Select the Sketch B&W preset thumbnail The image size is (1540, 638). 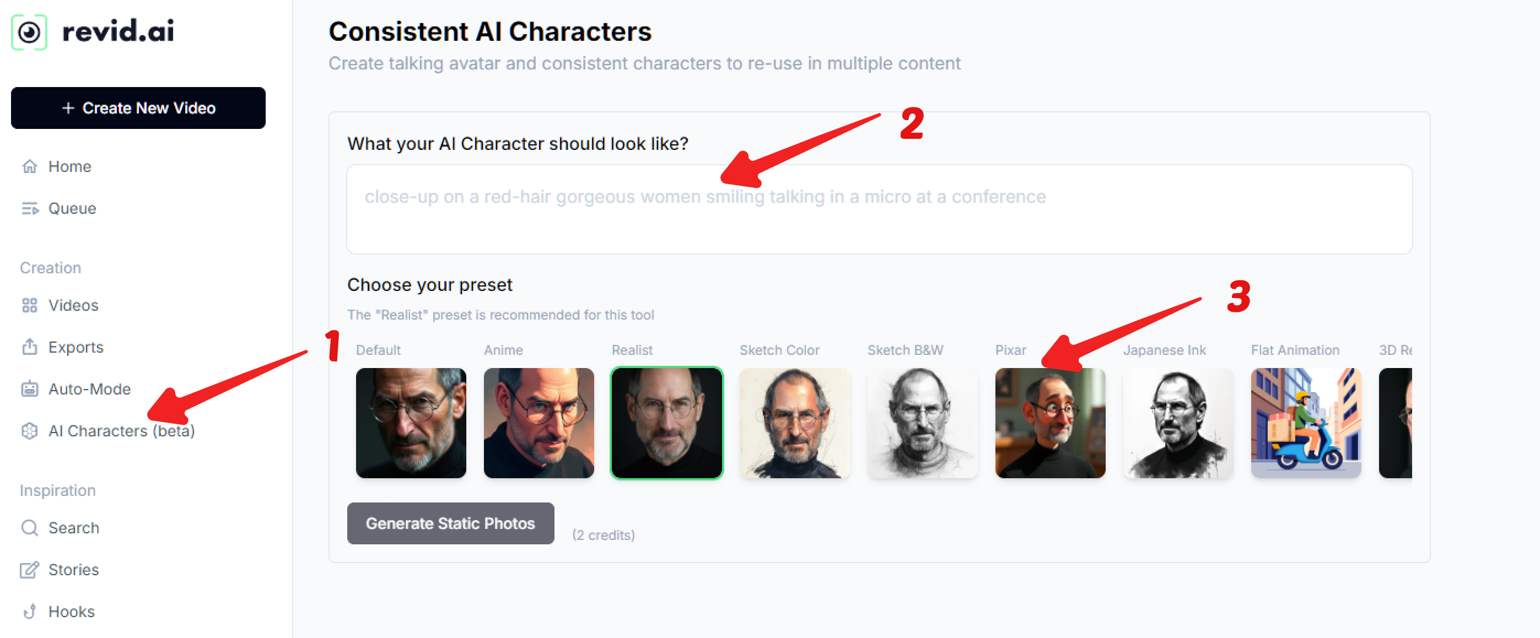tap(922, 423)
